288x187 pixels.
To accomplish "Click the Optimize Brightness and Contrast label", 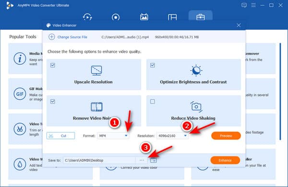I will tap(193, 82).
